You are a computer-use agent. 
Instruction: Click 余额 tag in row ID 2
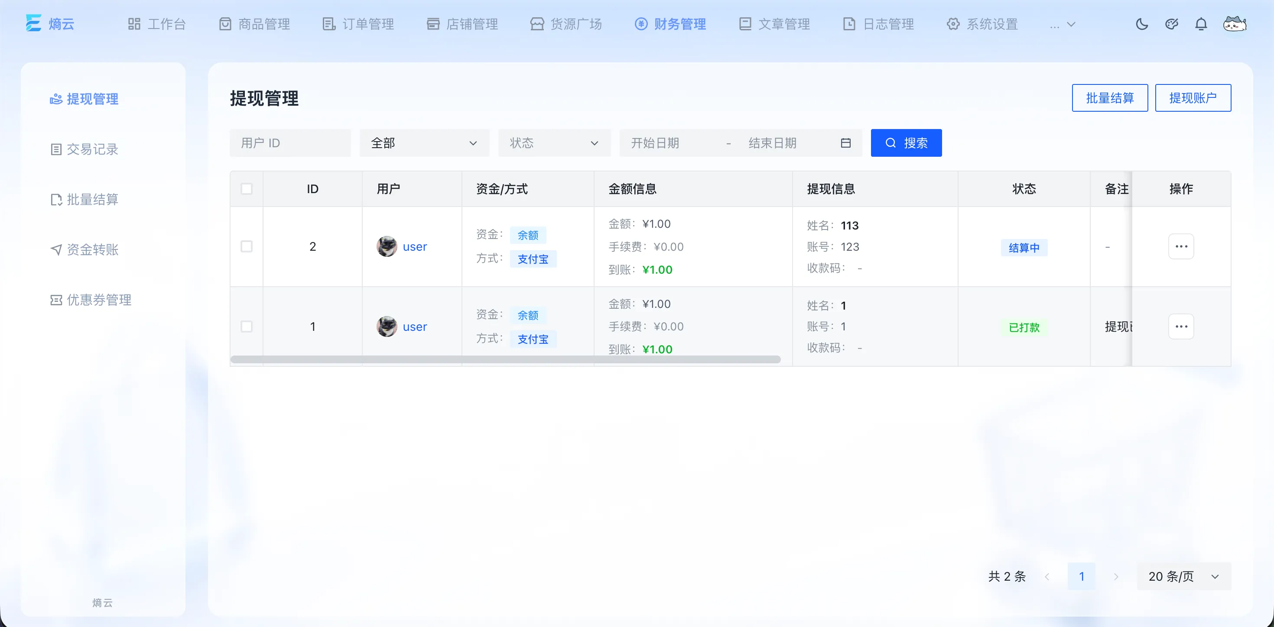[528, 235]
